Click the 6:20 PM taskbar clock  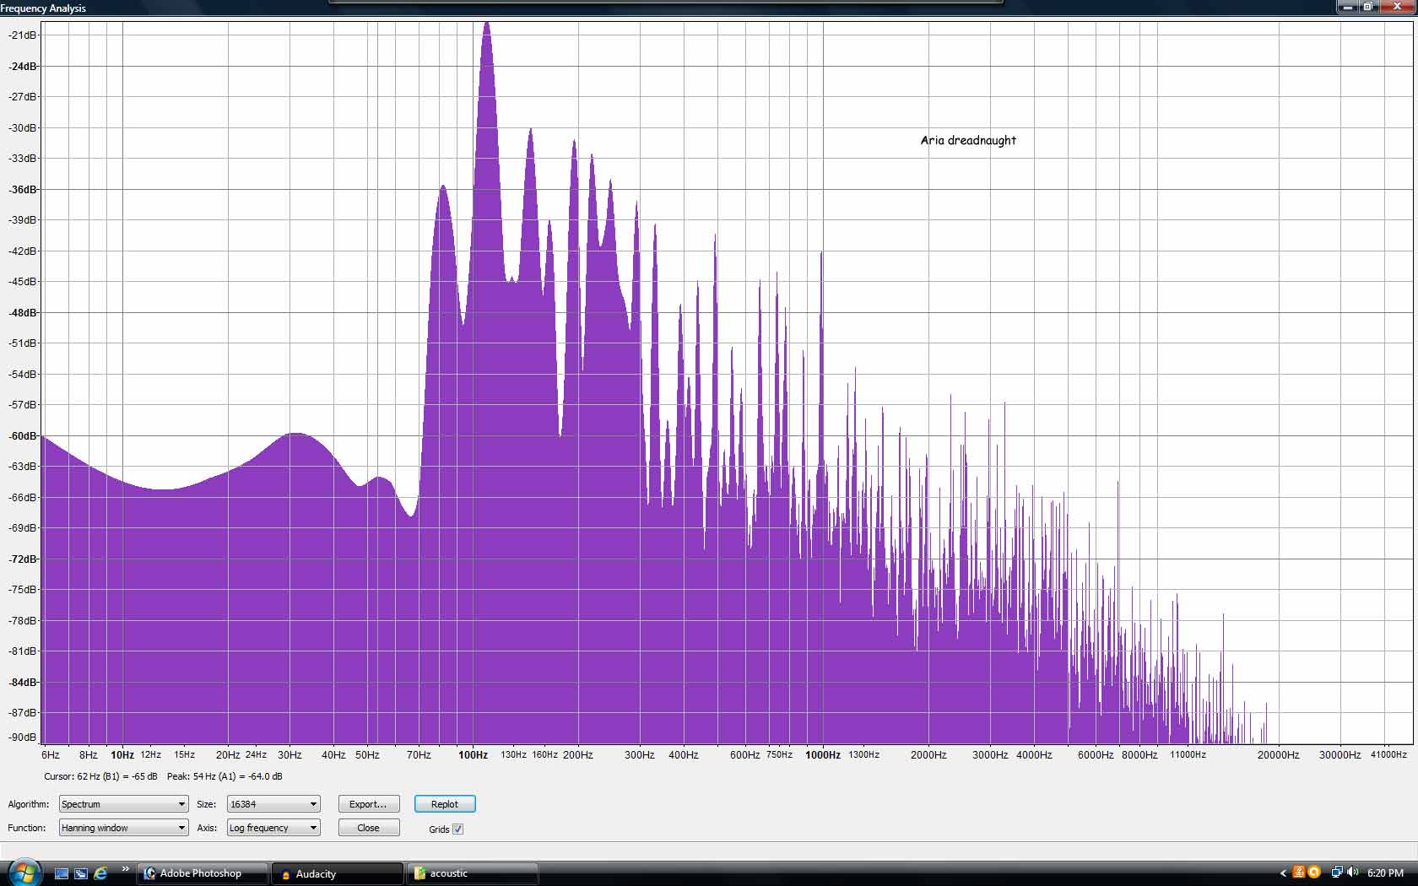coord(1385,873)
